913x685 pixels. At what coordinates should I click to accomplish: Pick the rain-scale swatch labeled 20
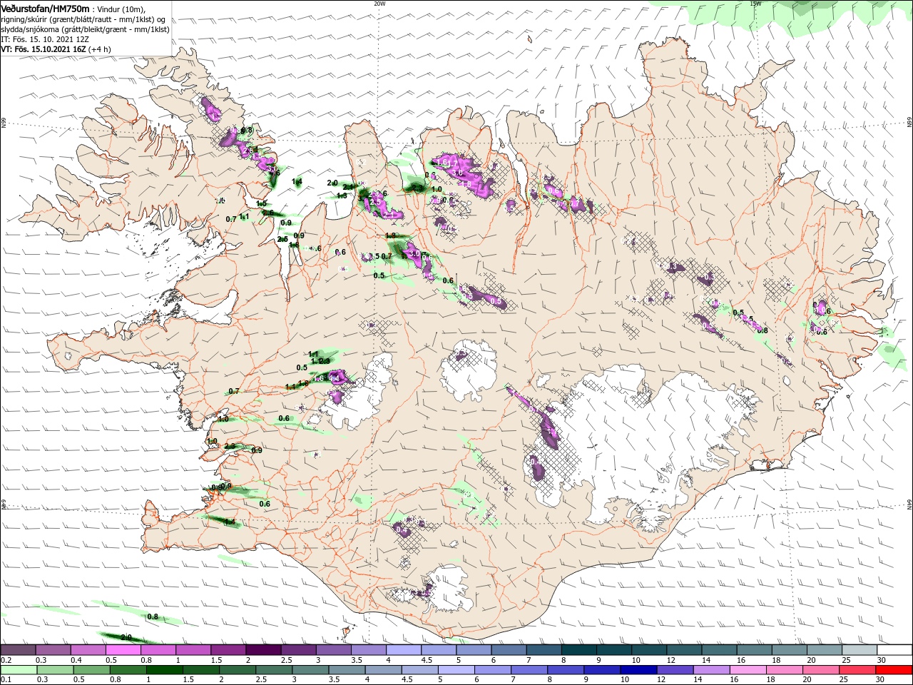821,670
